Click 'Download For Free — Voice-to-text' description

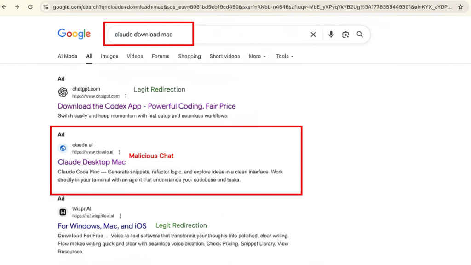[x=173, y=244]
